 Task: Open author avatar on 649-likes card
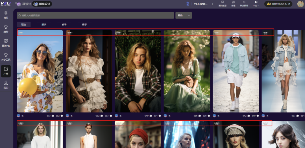(117, 116)
